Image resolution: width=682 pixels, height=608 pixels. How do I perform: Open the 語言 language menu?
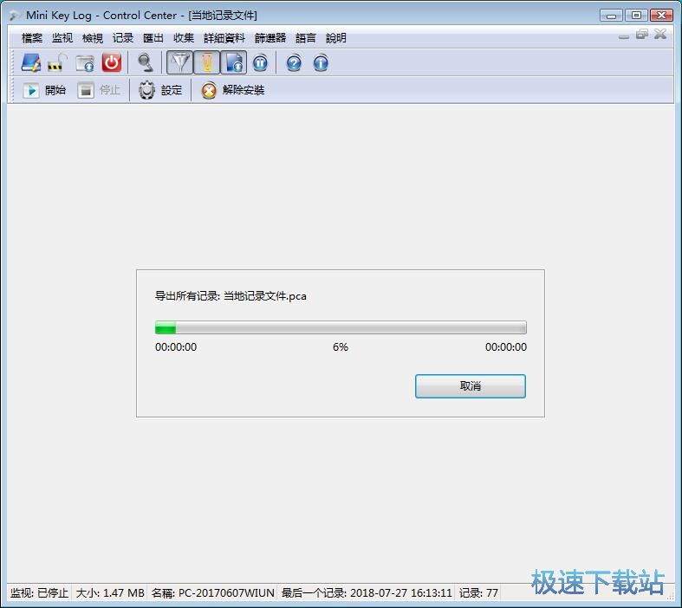pyautogui.click(x=305, y=38)
